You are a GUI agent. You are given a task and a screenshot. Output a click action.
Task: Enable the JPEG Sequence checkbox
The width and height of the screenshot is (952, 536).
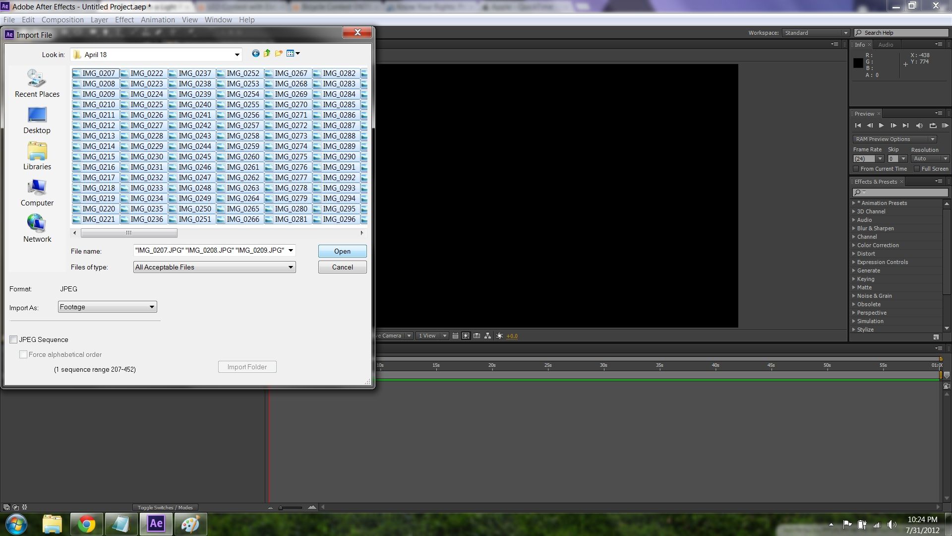[x=13, y=339]
